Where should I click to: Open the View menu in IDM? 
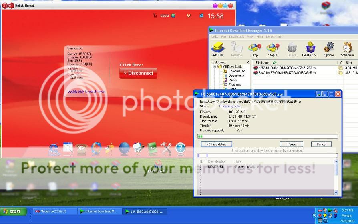[x=250, y=37]
